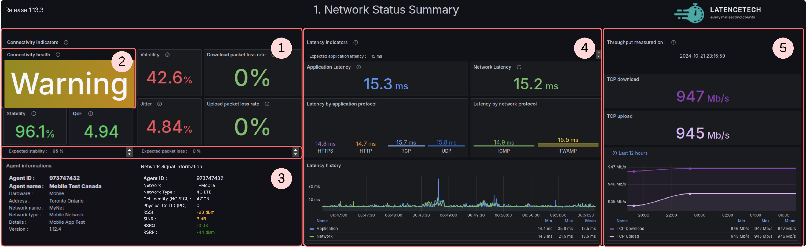Click the Connectivity health info icon
The image size is (806, 247).
click(58, 55)
